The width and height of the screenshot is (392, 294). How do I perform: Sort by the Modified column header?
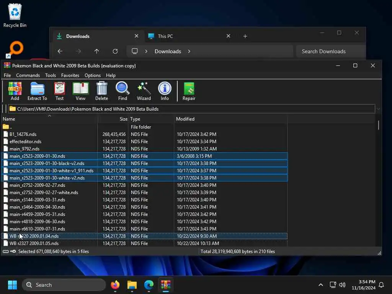point(231,119)
